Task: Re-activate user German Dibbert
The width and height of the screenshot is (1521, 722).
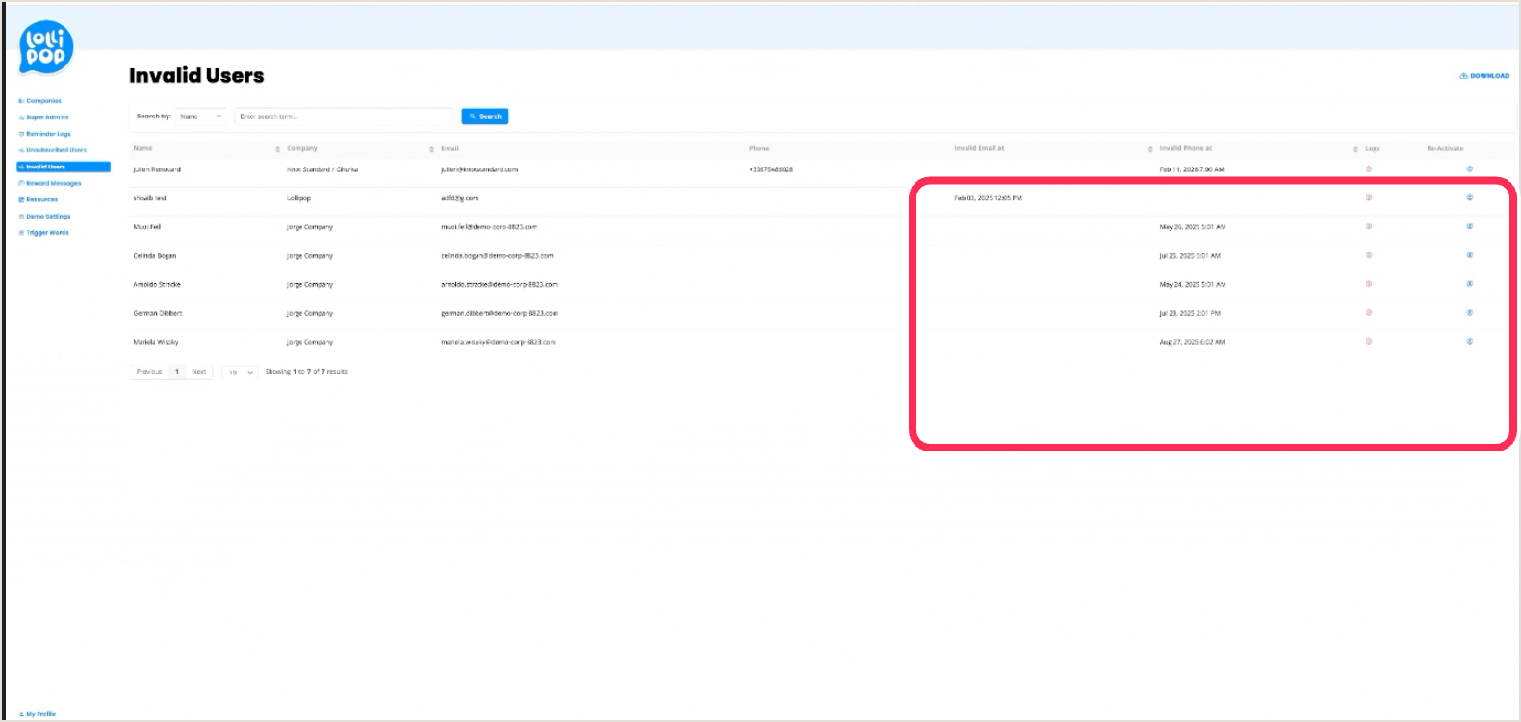Action: [x=1470, y=313]
